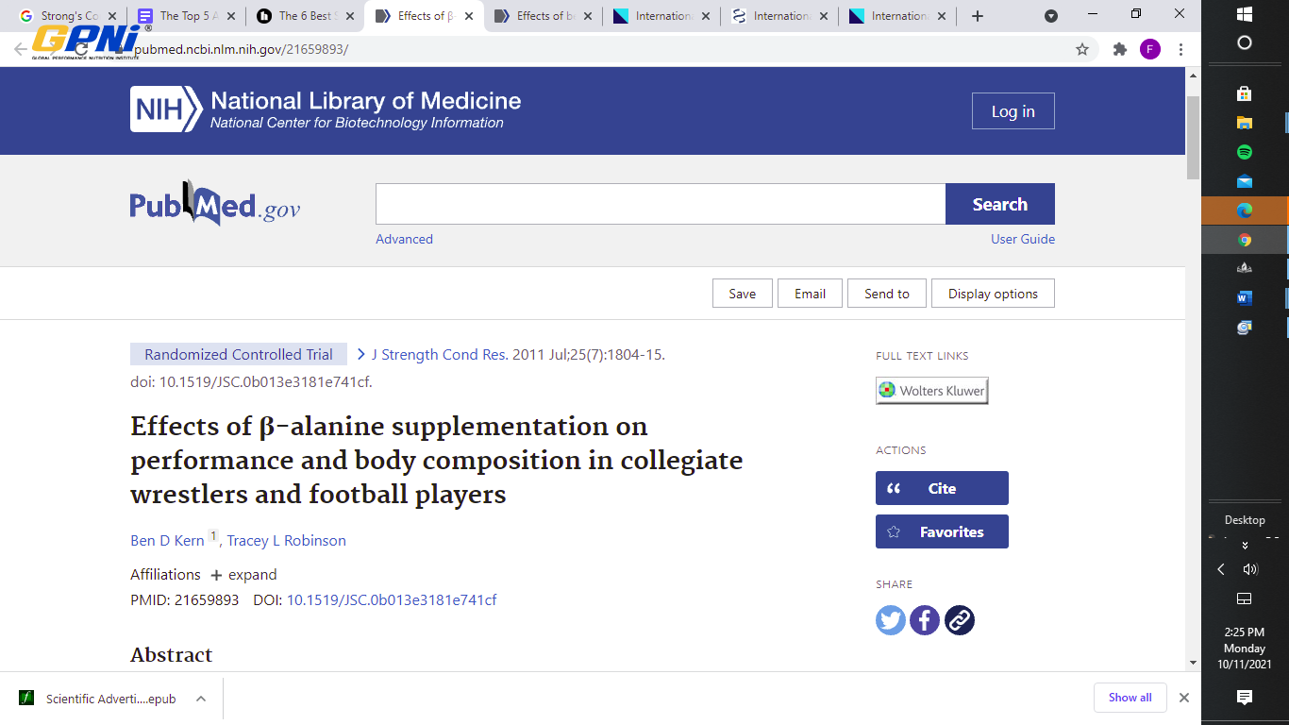
Task: Click the Cite button
Action: pos(942,488)
